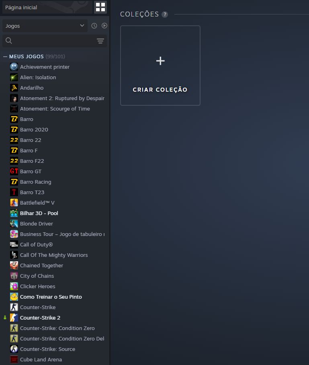Click the Business Tour game icon
309x365 pixels.
14,234
